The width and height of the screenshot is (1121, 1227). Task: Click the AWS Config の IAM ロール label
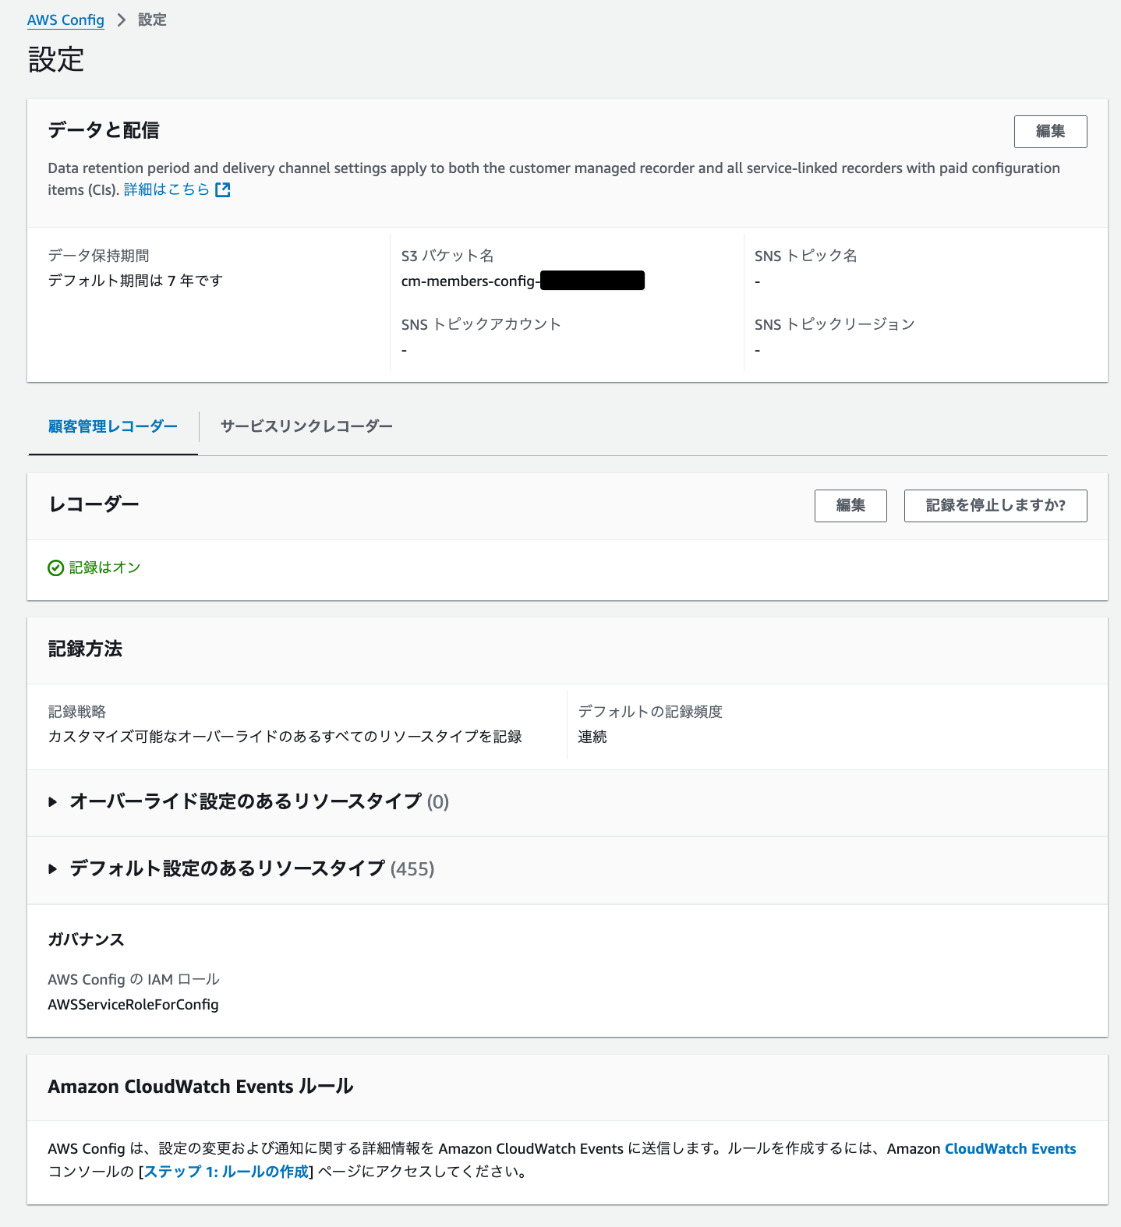click(133, 980)
